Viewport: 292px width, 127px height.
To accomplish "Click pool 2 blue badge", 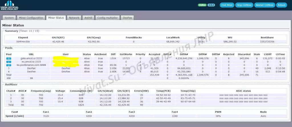I will [9, 65].
